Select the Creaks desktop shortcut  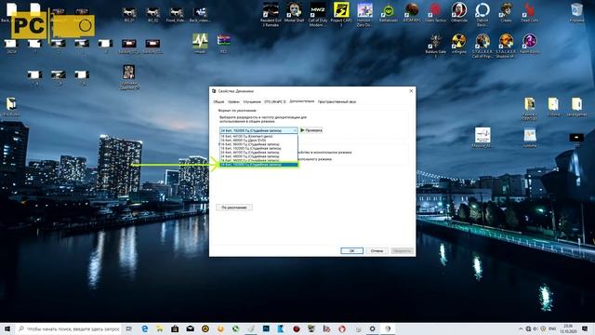click(506, 12)
